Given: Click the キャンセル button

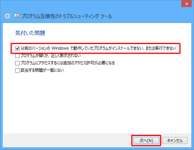Looking at the screenshot, I should (x=175, y=141).
